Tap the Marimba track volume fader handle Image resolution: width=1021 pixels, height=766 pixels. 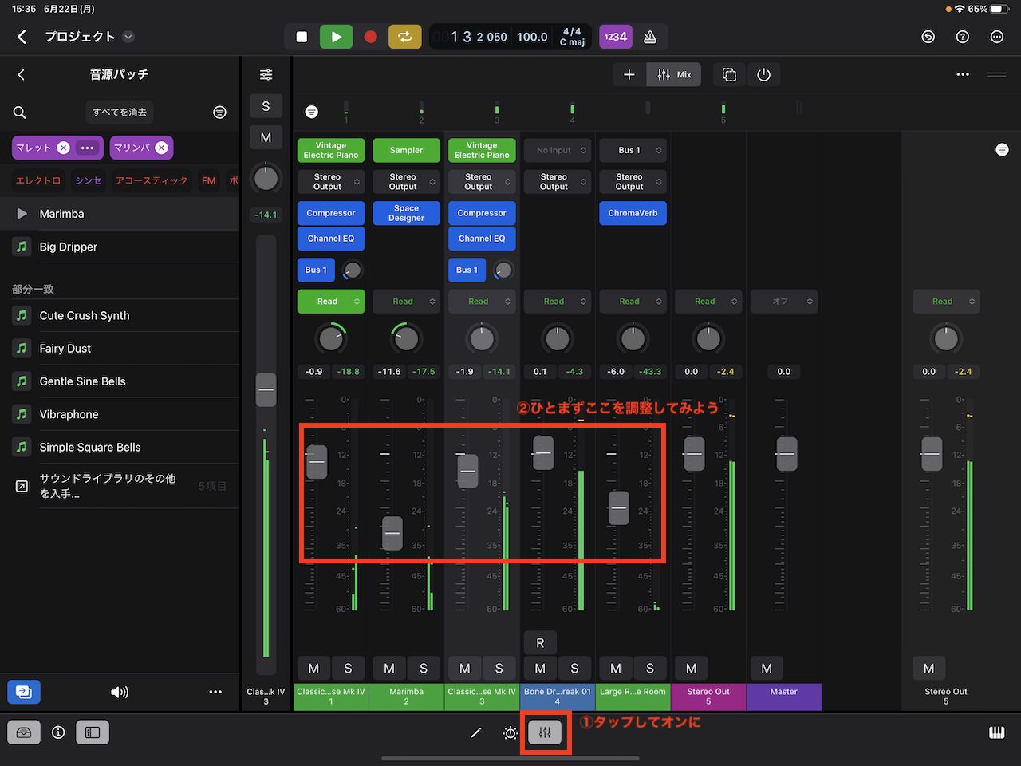392,534
